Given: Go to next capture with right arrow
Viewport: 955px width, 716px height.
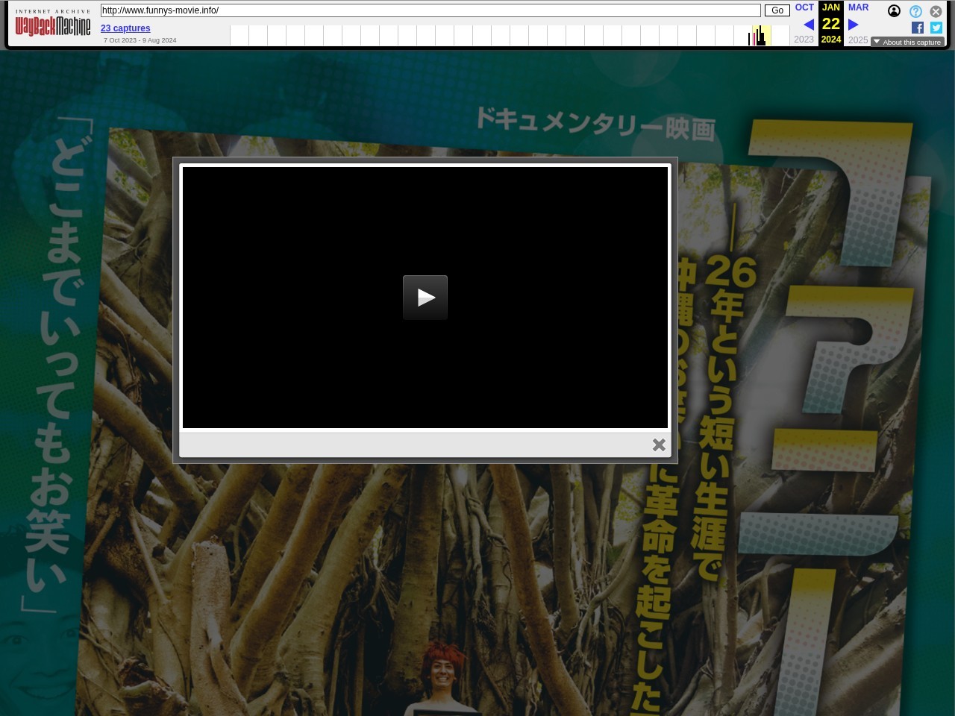Looking at the screenshot, I should 854,25.
